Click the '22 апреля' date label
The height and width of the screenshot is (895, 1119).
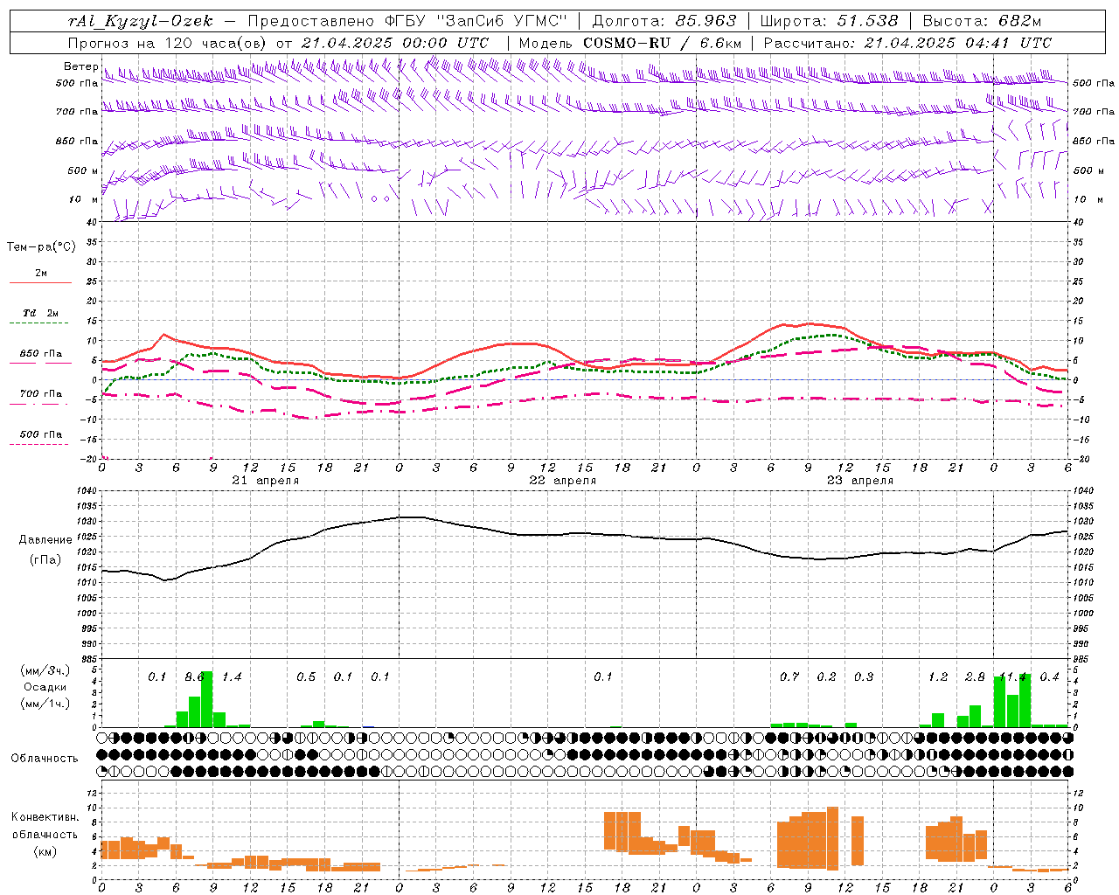562,480
